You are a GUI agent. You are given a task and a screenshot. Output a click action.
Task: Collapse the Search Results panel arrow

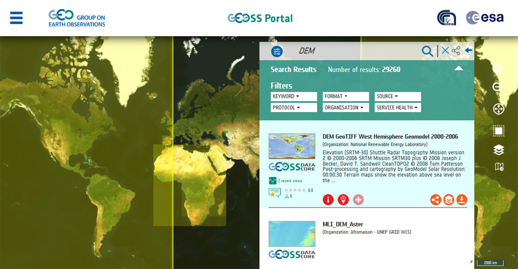pos(459,68)
